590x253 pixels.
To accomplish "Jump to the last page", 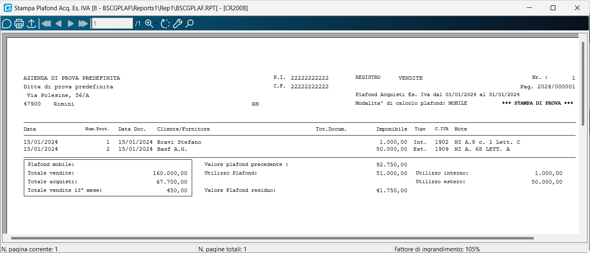I will coord(83,23).
